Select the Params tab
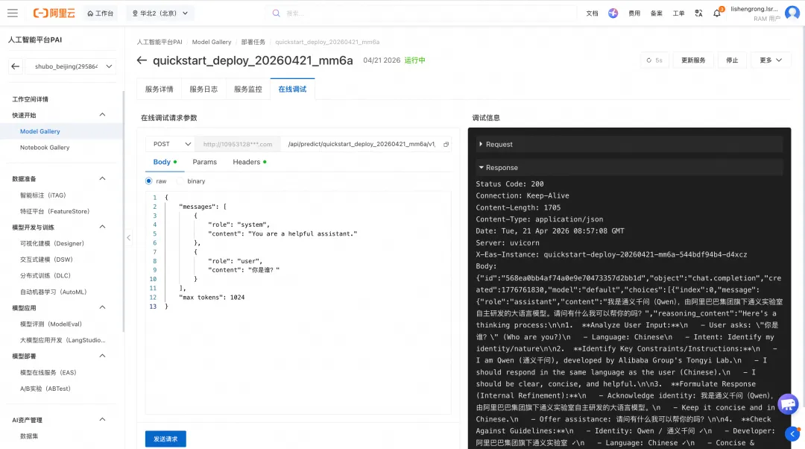805x449 pixels. (205, 162)
